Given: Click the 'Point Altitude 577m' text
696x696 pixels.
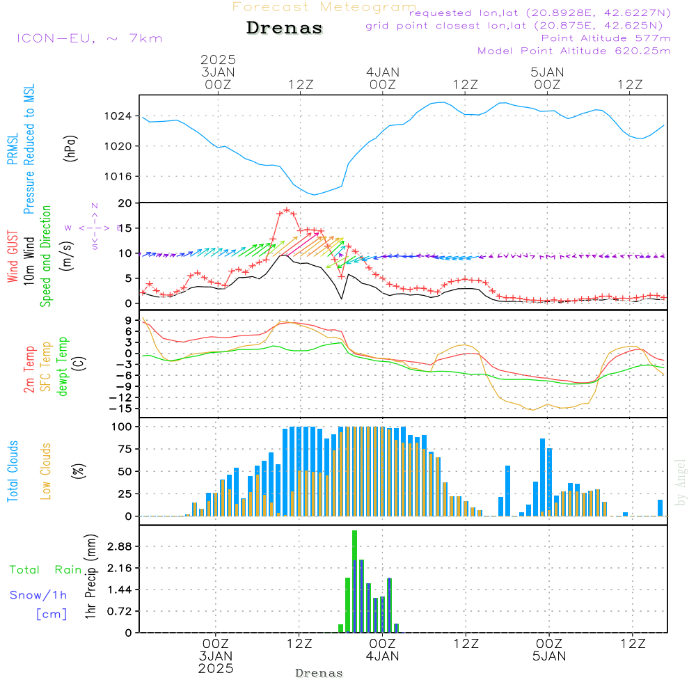Looking at the screenshot, I should coord(606,38).
